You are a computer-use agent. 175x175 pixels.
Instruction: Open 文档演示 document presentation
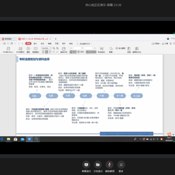pos(98,167)
